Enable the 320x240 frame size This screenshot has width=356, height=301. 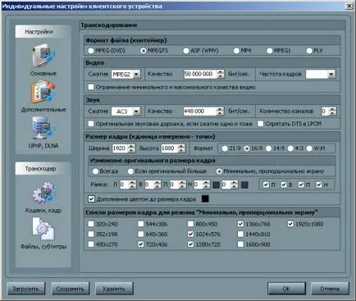click(91, 224)
